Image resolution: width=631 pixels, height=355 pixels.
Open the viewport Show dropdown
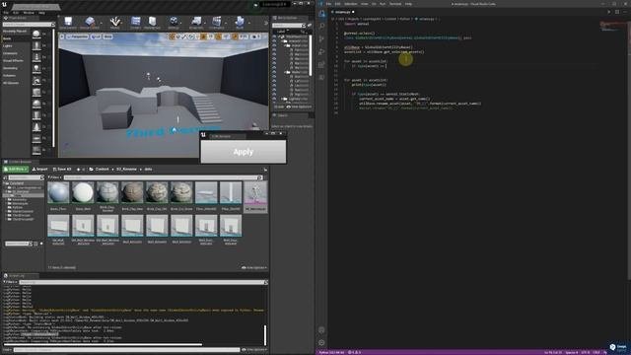[x=107, y=36]
